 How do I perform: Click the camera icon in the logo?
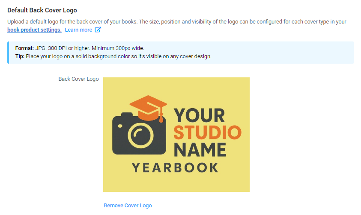coord(139,133)
